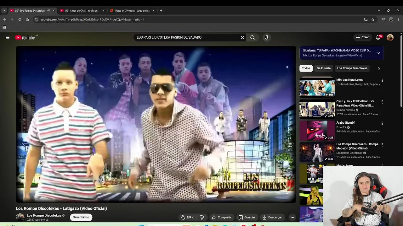Select the Todos filter chip

[x=306, y=68]
